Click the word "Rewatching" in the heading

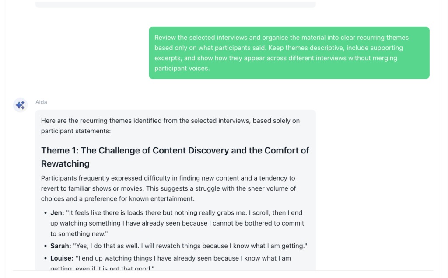pos(65,164)
